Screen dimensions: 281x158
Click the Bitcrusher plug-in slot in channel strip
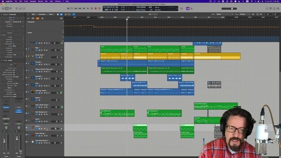[x=6, y=108]
